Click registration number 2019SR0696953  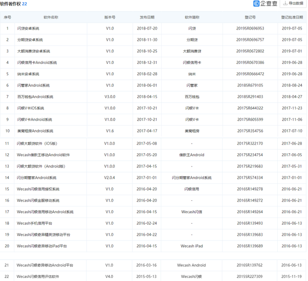pos(250,29)
